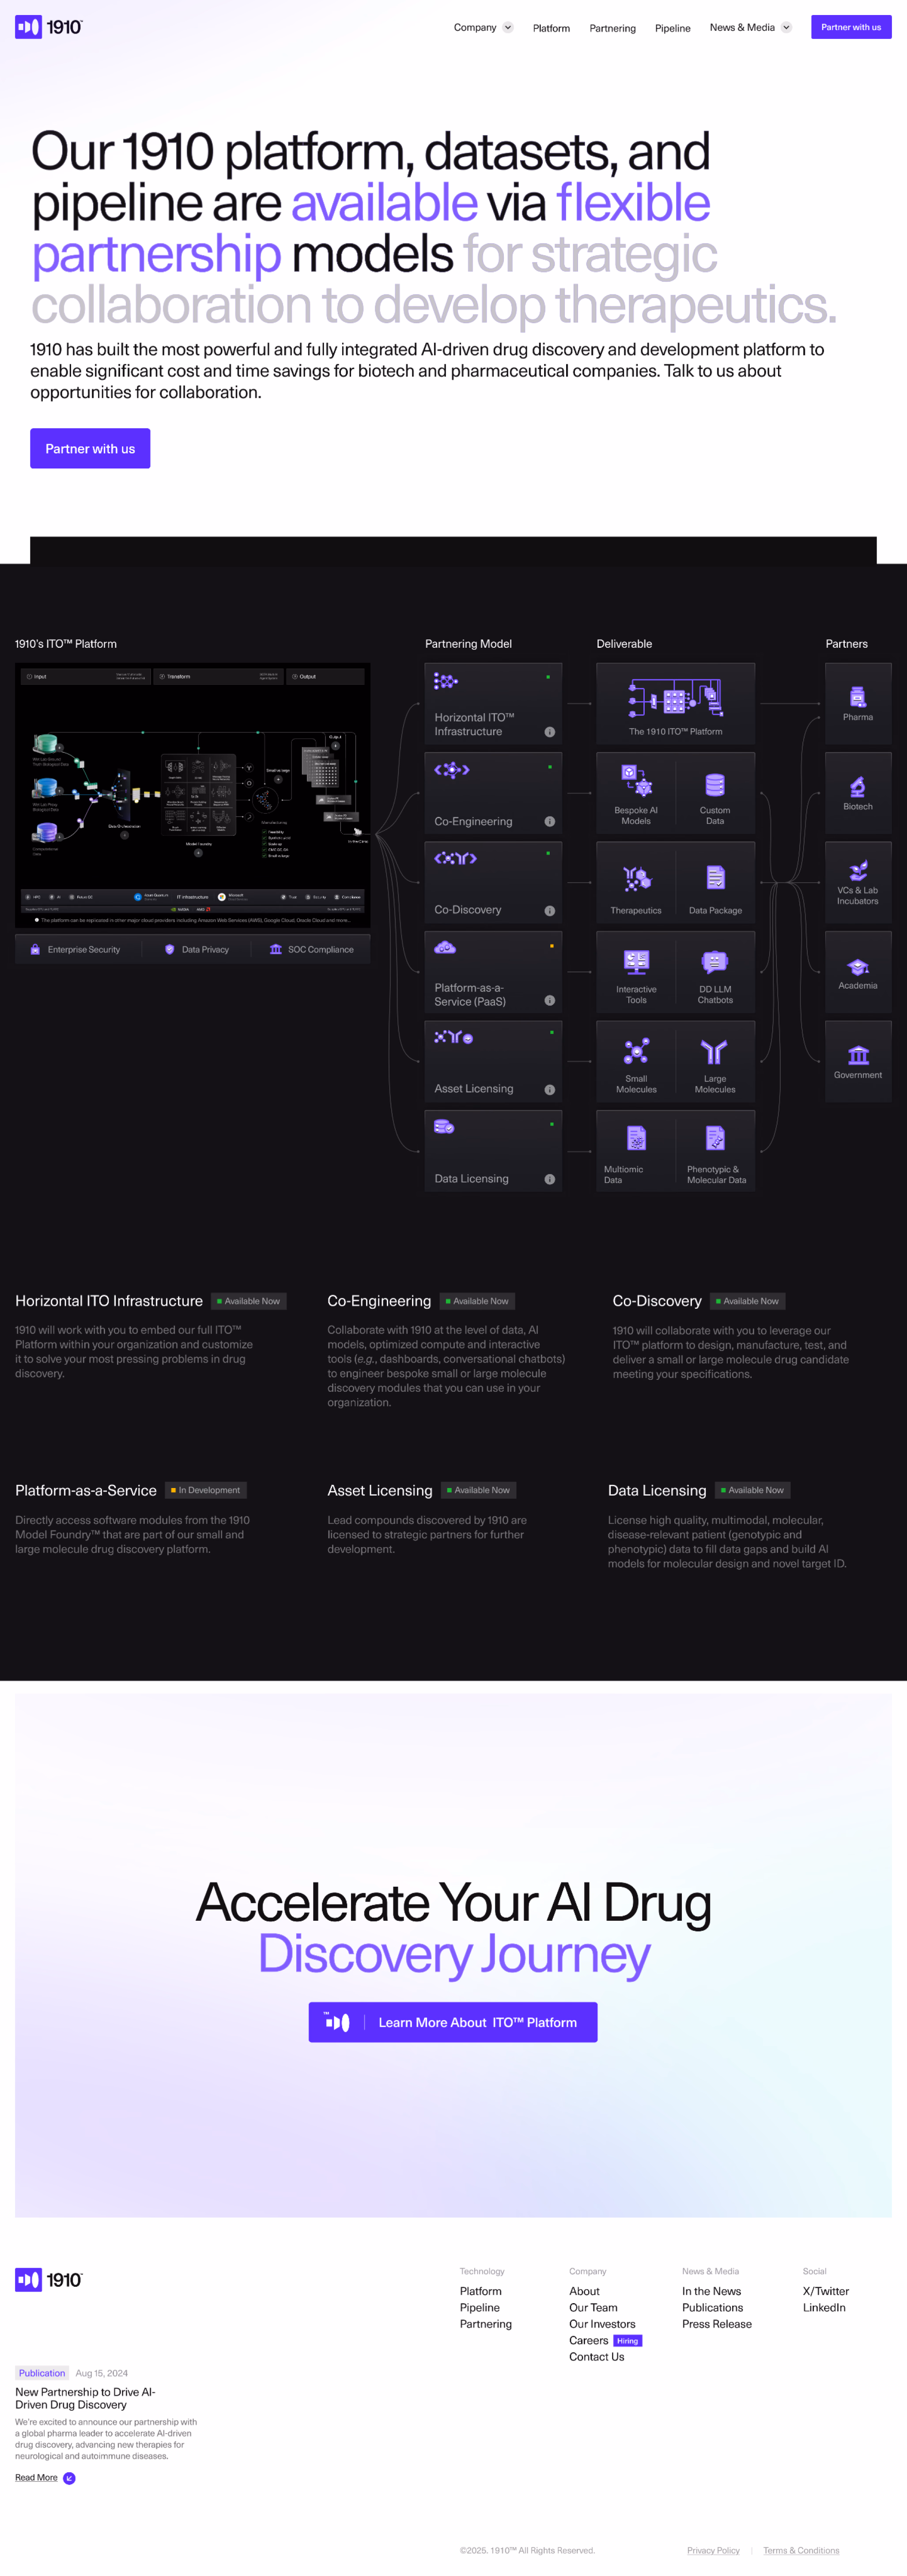Select the Pharma partner icon
The image size is (907, 2576).
pos(857,697)
